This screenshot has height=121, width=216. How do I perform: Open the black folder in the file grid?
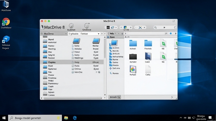tap(133, 56)
